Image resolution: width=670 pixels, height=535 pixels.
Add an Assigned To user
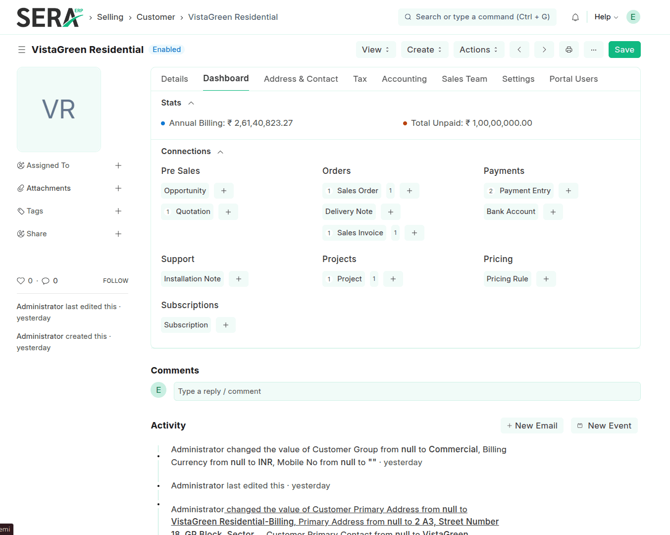[x=118, y=165]
